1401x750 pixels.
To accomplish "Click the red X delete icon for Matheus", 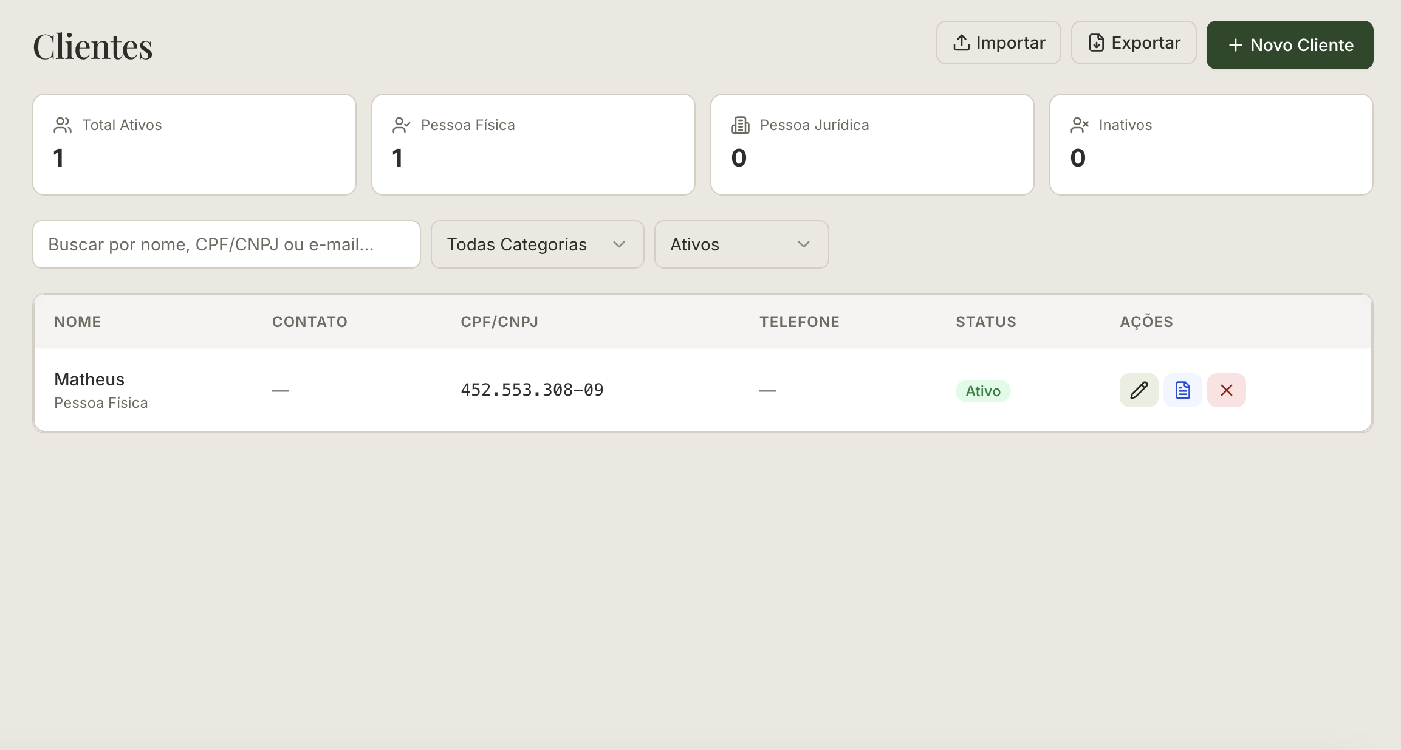I will point(1226,390).
